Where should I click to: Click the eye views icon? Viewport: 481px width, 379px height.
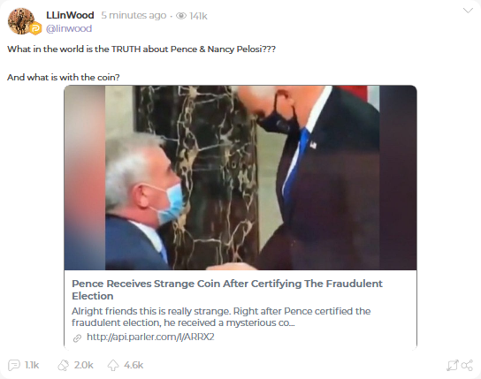[181, 16]
